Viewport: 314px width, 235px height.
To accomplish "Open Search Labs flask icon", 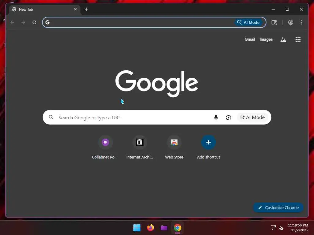I will click(x=283, y=39).
